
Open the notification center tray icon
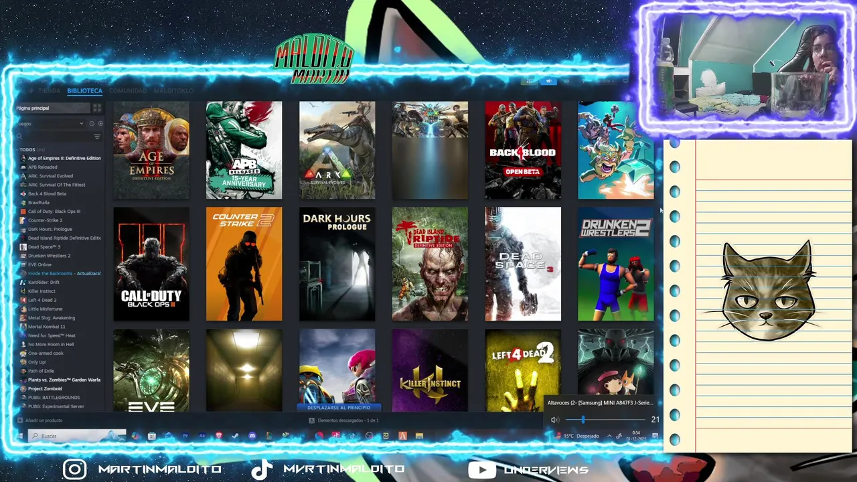[x=655, y=436]
